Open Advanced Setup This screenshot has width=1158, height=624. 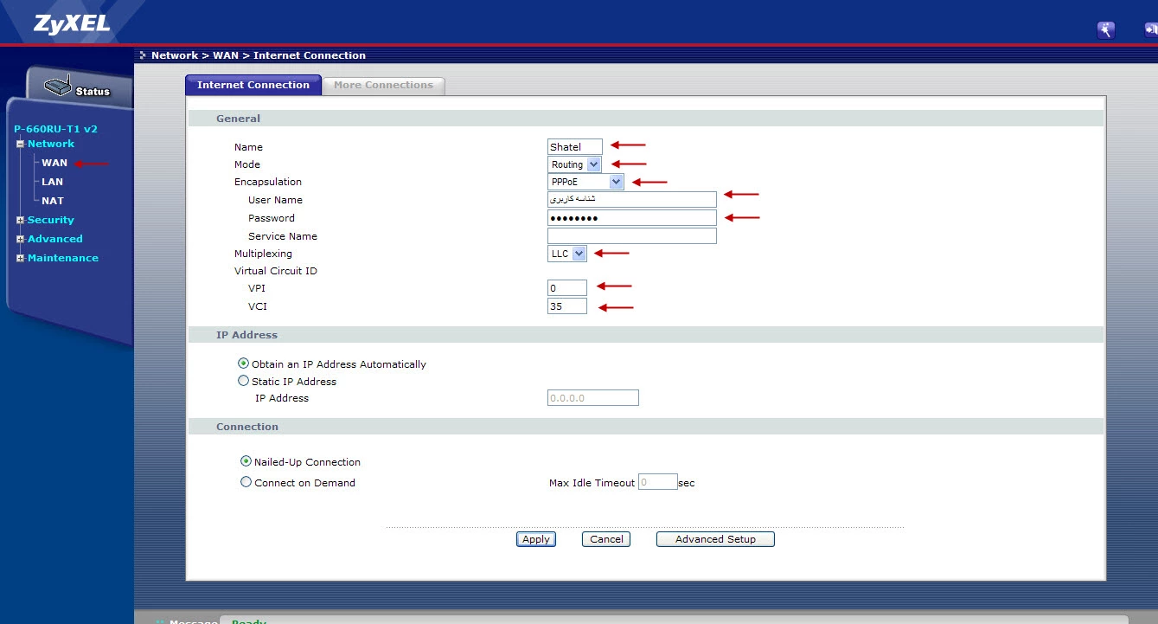click(715, 539)
